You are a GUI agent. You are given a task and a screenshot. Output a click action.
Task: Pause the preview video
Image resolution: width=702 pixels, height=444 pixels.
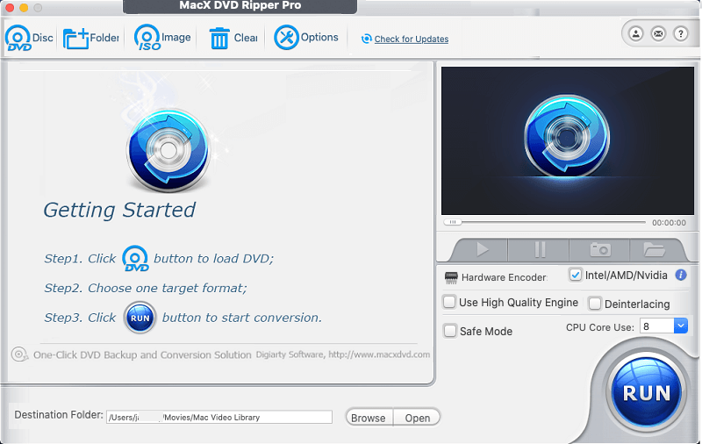tap(540, 250)
